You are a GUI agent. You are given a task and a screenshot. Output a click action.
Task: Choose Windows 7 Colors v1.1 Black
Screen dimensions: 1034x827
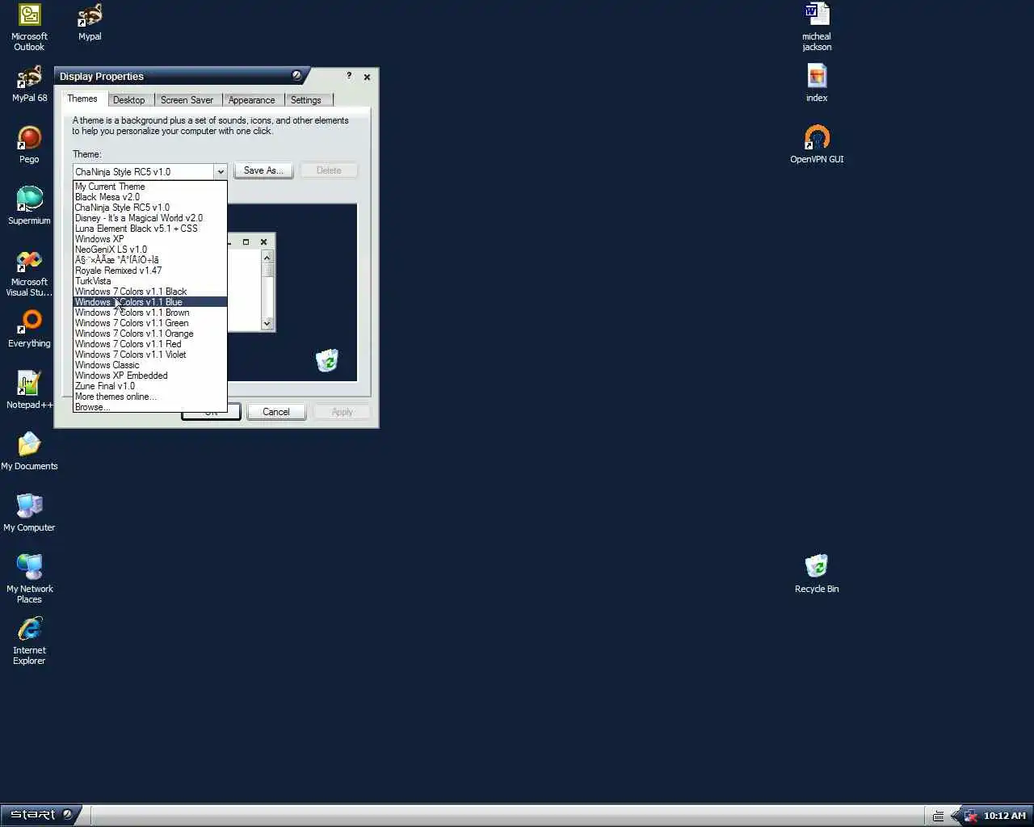(x=149, y=292)
